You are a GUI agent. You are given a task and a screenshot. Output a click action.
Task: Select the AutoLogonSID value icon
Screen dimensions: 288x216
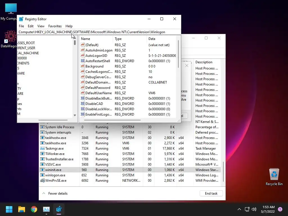(83, 55)
